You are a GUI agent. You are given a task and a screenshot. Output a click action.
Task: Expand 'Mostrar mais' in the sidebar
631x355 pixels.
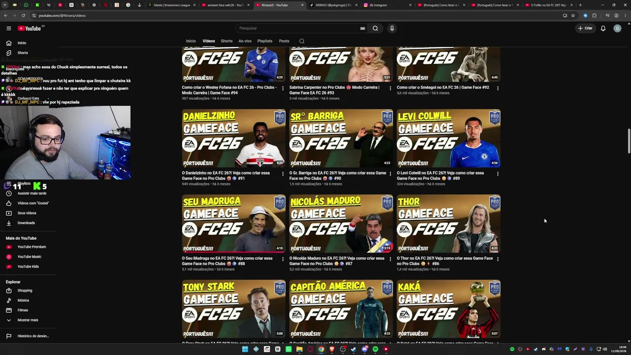[28, 320]
